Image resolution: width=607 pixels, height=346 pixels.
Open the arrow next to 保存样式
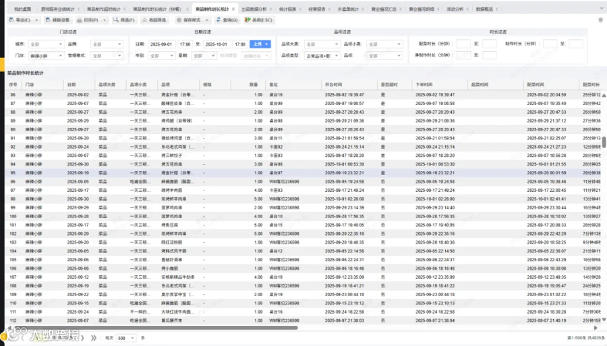207,20
